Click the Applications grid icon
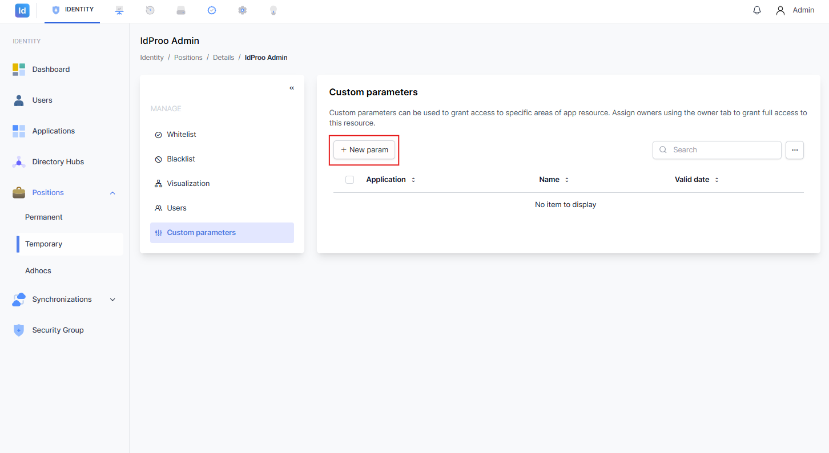 click(19, 131)
